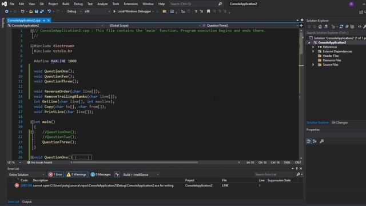Open the JS account profile badge
This screenshot has height=206, width=366.
351,4
